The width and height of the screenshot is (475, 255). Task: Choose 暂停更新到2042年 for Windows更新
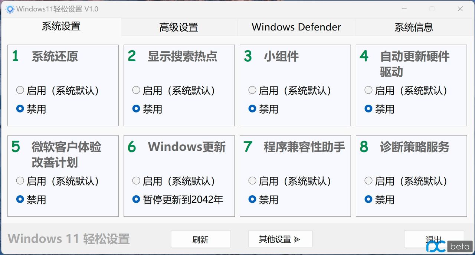click(x=137, y=199)
